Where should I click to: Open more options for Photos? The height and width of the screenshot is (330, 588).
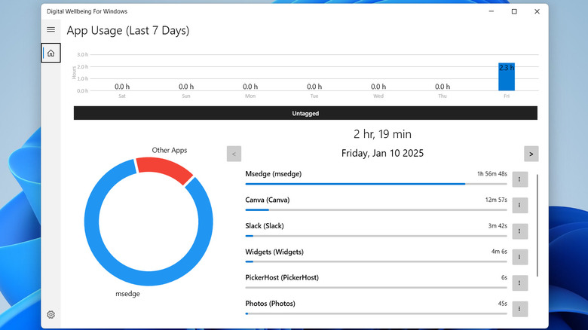519,309
